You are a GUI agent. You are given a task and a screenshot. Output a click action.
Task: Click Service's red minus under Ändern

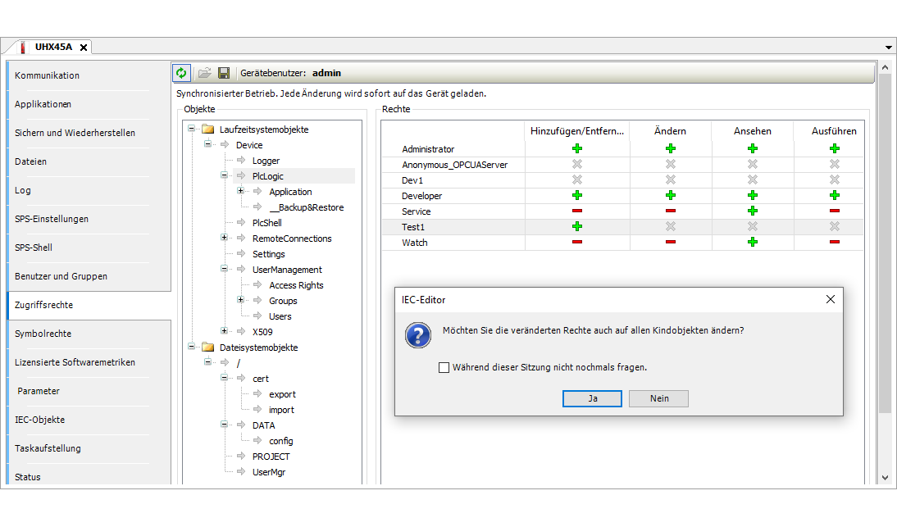pos(670,211)
